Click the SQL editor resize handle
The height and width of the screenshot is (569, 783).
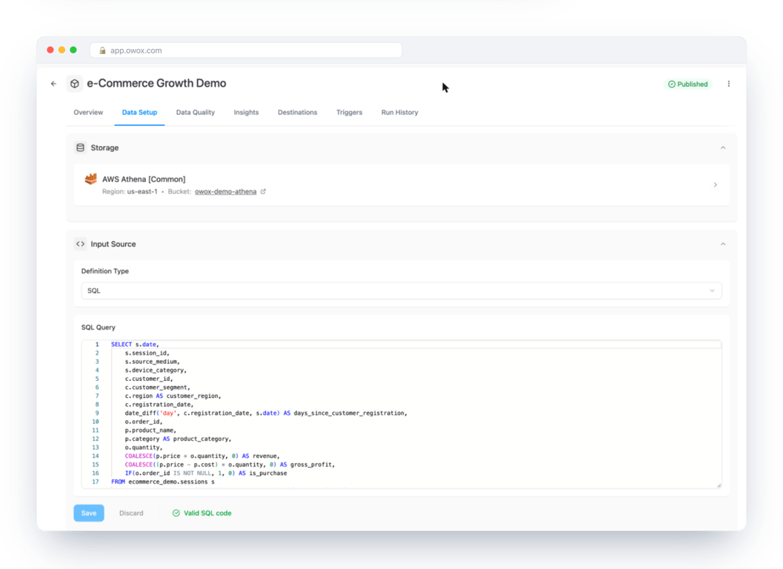719,485
